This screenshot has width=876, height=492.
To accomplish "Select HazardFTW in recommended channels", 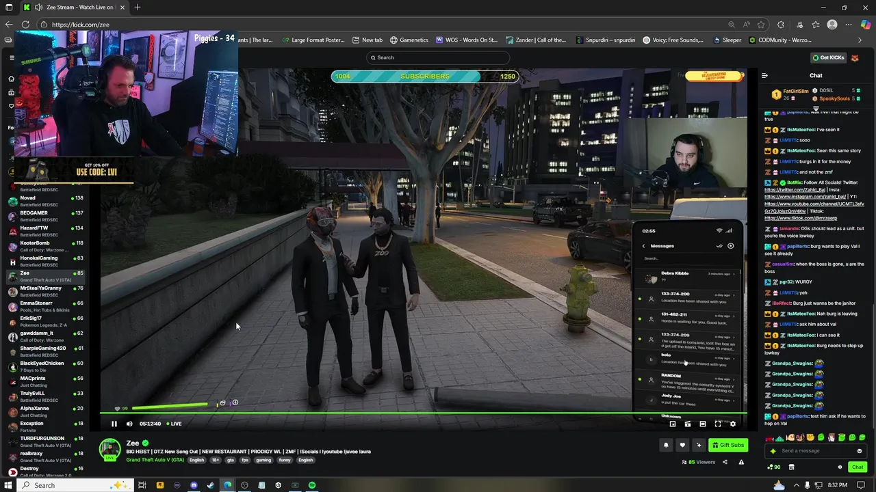I will (x=44, y=231).
